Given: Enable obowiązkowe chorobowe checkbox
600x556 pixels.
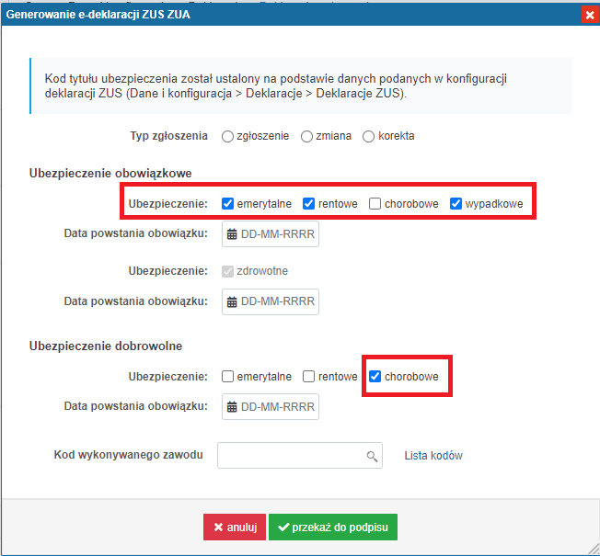Looking at the screenshot, I should click(375, 204).
